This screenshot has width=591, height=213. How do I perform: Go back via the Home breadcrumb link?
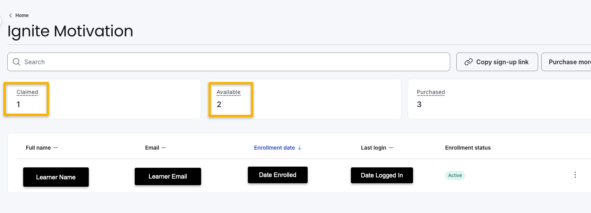22,15
